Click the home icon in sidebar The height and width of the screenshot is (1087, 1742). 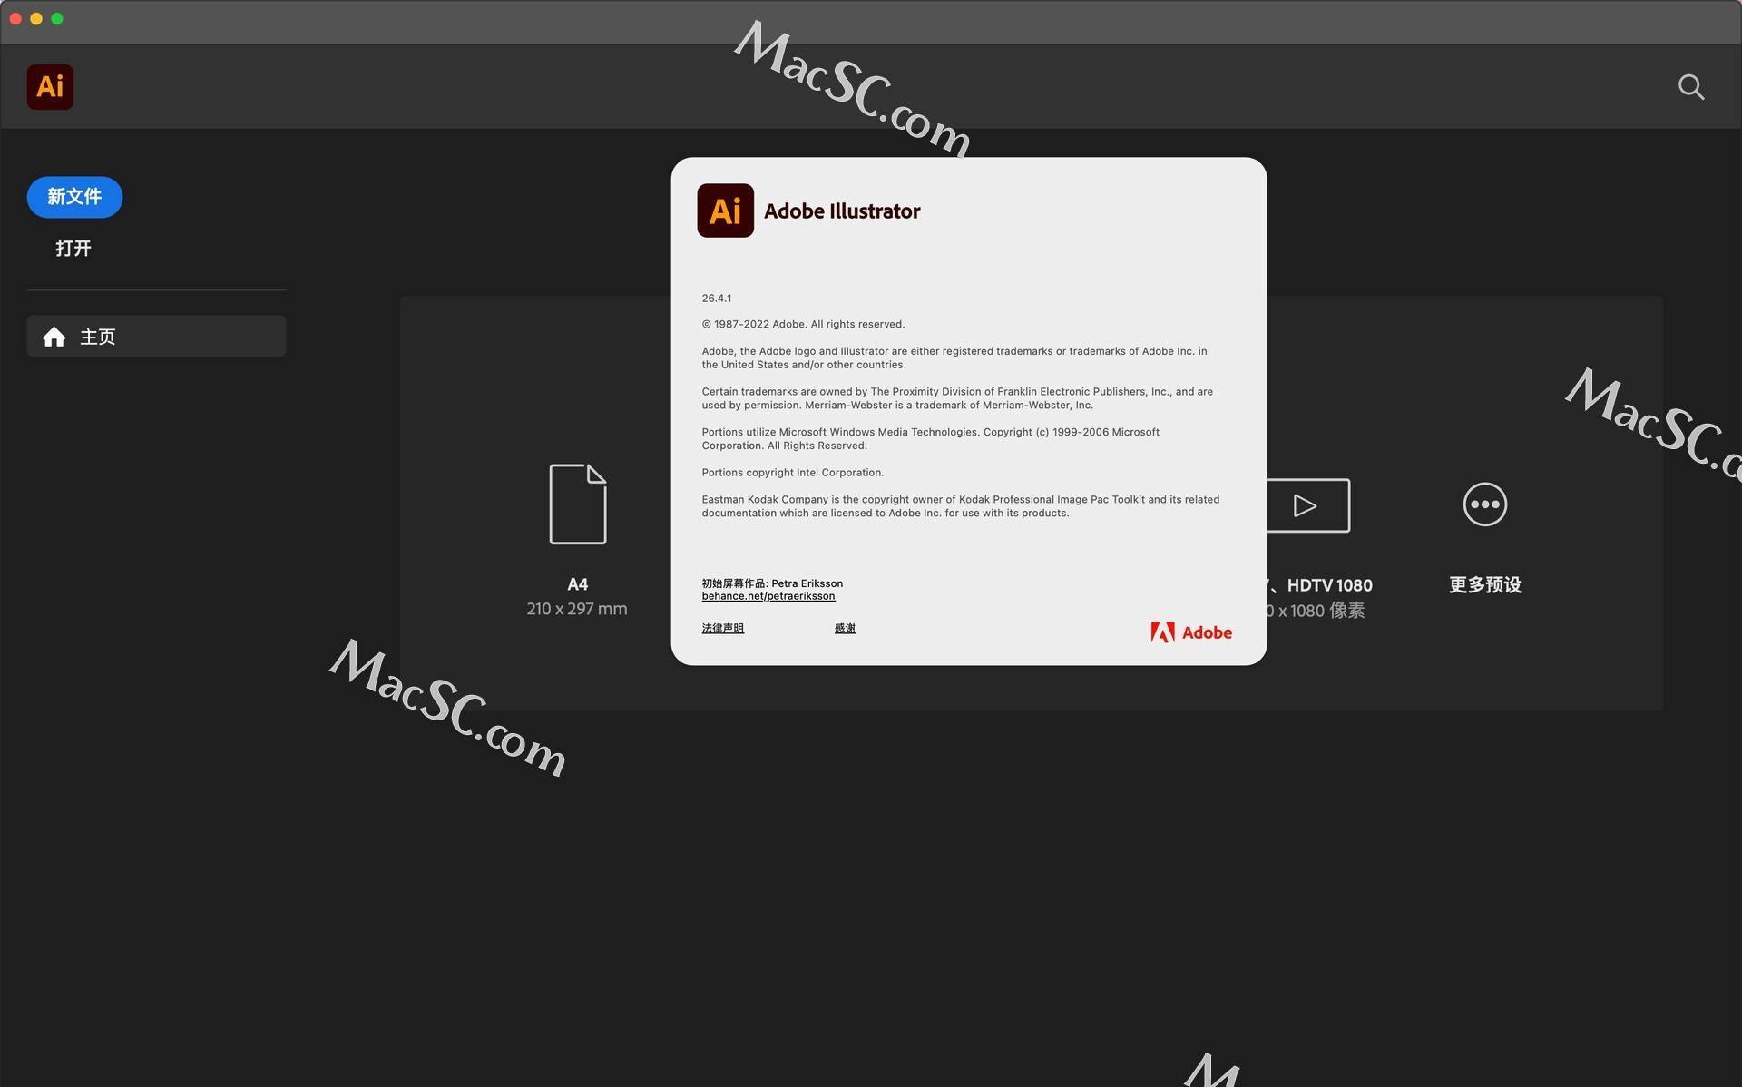[52, 336]
